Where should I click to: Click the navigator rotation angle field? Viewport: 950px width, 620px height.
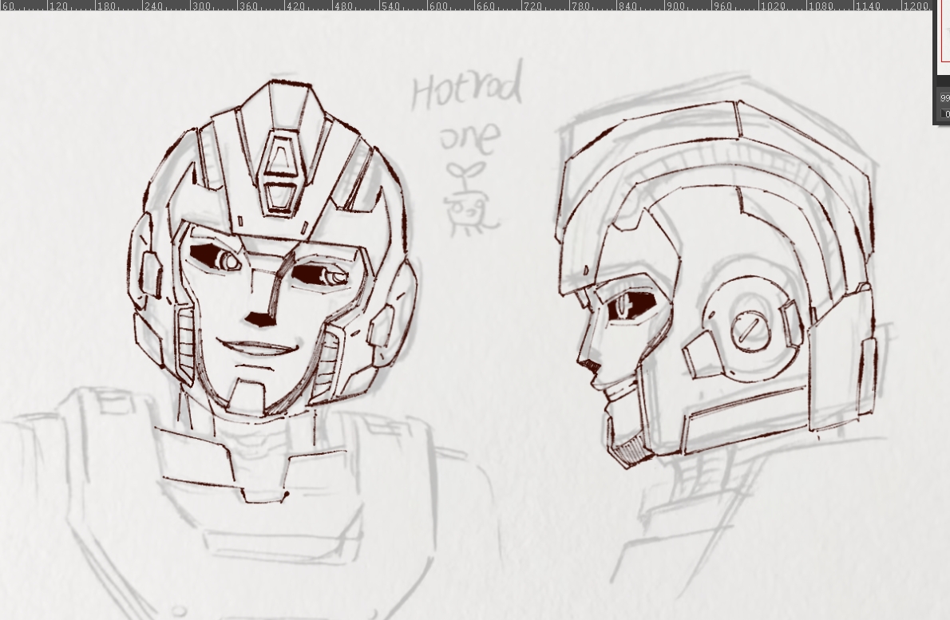tap(946, 114)
